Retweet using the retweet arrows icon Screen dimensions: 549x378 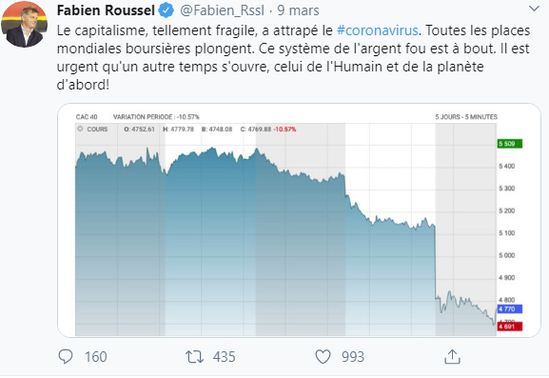coord(194,357)
